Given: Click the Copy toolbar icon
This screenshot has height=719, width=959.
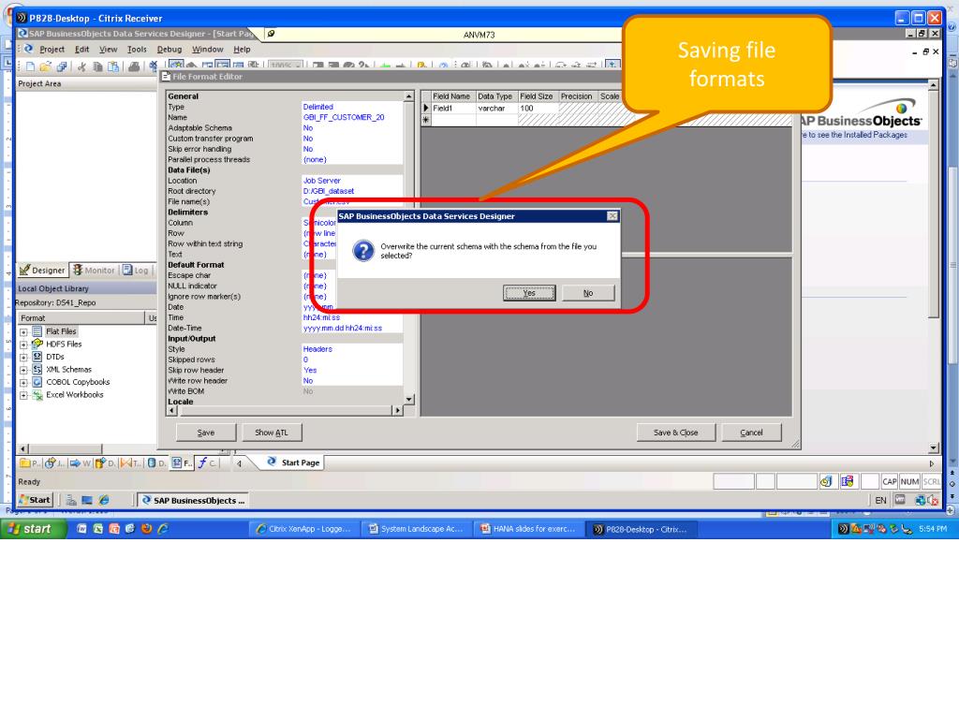Looking at the screenshot, I should (97, 66).
